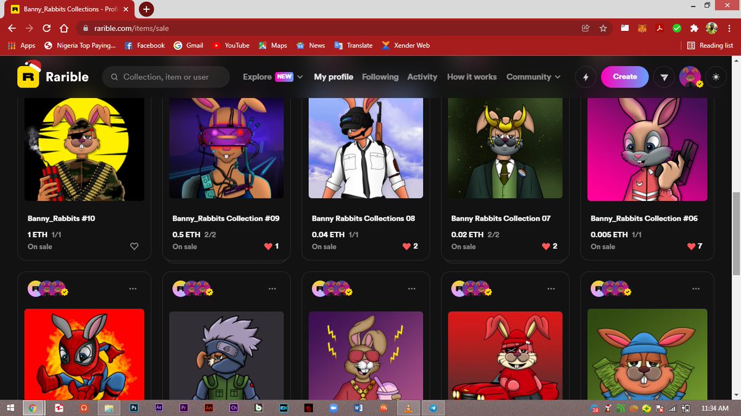Open Banny_Rabbits Collection #06 title link
This screenshot has width=741, height=416.
[645, 218]
